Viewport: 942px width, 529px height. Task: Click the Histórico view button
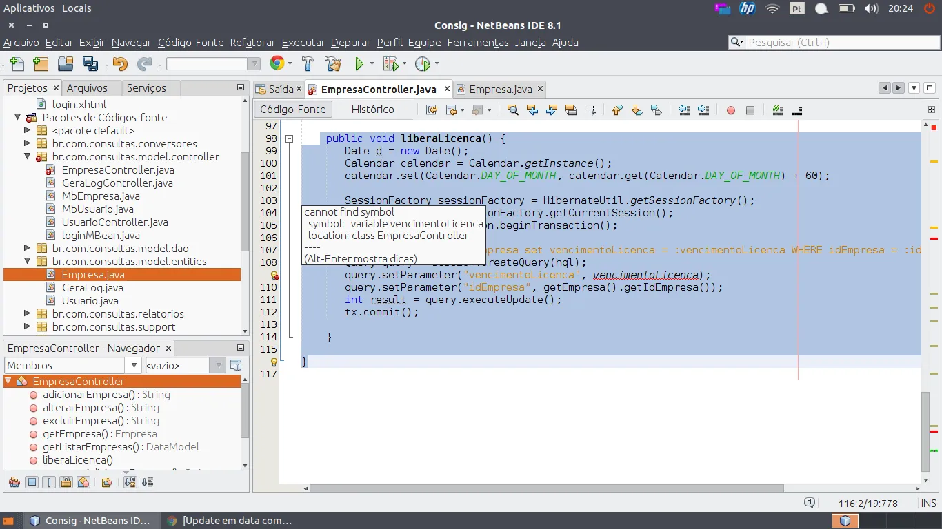[372, 110]
